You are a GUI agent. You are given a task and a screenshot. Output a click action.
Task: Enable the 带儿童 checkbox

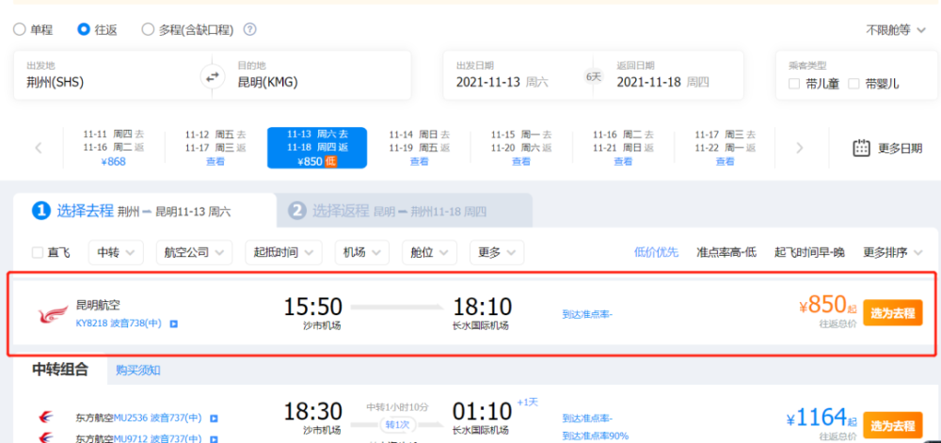click(794, 84)
